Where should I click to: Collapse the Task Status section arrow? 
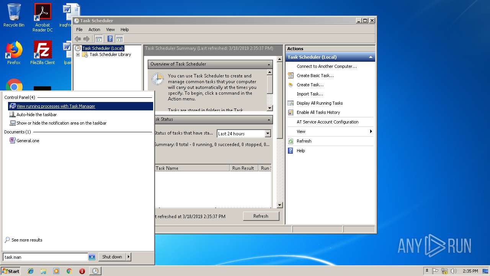click(269, 120)
